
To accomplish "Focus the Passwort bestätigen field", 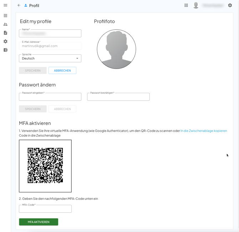I will 118,97.
